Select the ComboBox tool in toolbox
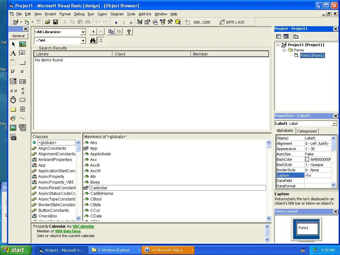 click(13, 81)
